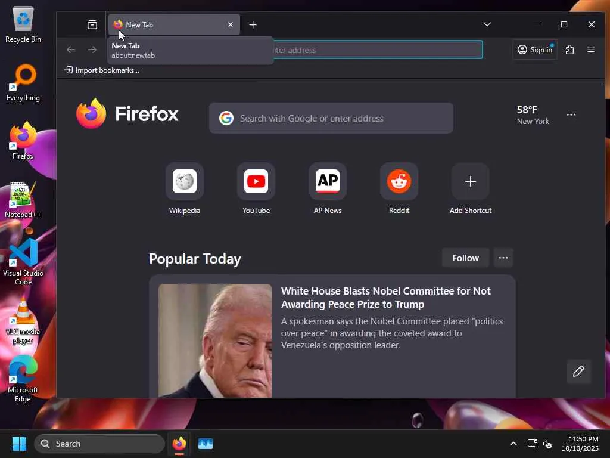Select the VLC media player desktop shortcut
The image size is (610, 458).
tap(23, 320)
